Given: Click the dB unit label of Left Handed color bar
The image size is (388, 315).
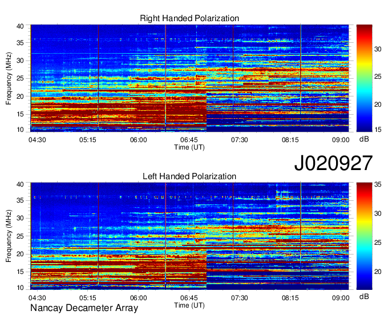Looking at the screenshot, I should point(364,296).
